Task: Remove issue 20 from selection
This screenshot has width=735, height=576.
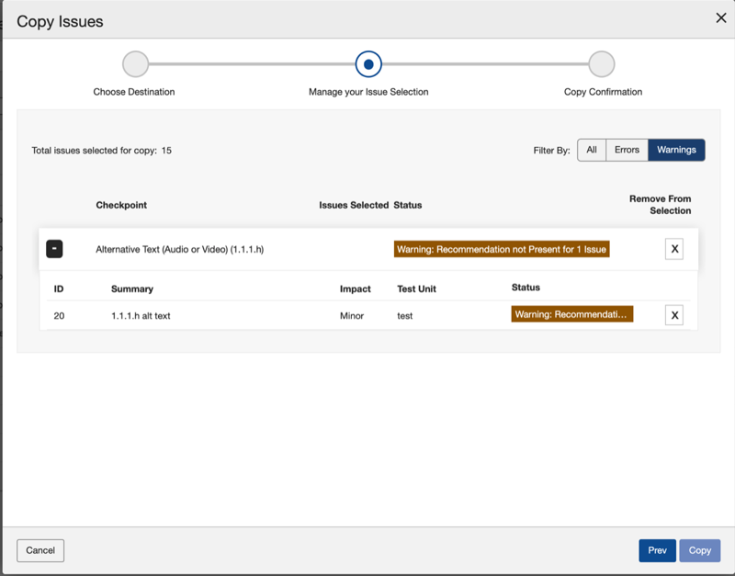Action: pyautogui.click(x=673, y=315)
